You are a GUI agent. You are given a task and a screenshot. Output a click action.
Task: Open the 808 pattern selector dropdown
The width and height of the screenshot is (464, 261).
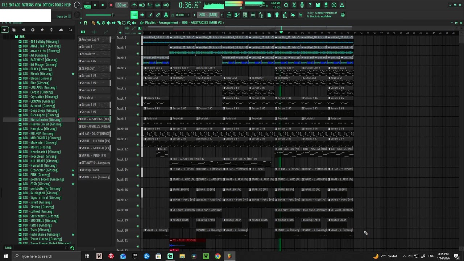tap(208, 15)
